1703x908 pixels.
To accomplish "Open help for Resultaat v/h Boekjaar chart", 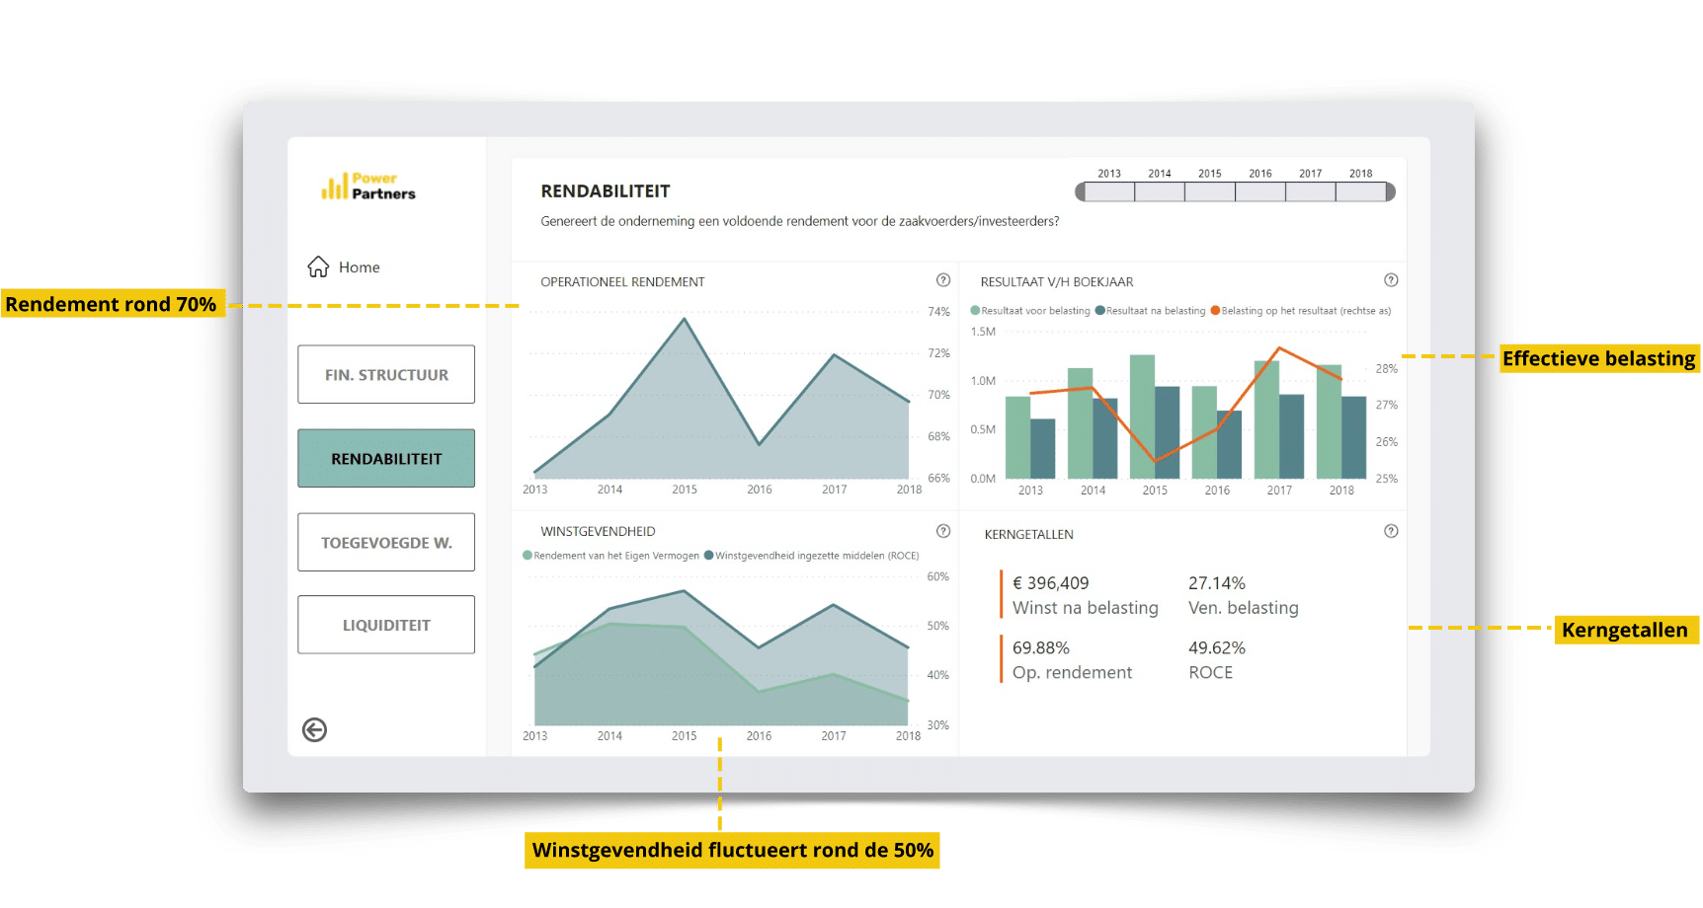I will 1391,280.
